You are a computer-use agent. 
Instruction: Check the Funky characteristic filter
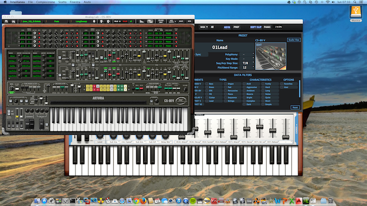263,84
